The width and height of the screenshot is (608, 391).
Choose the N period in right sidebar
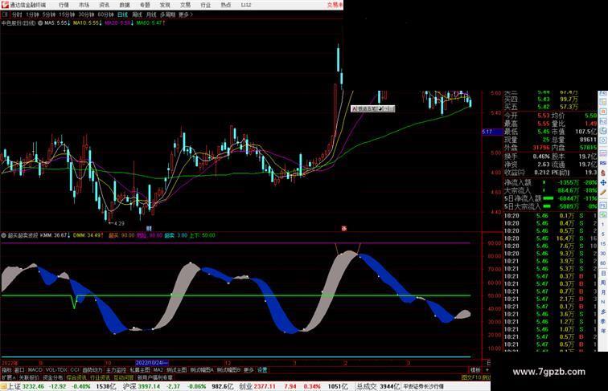[602, 302]
